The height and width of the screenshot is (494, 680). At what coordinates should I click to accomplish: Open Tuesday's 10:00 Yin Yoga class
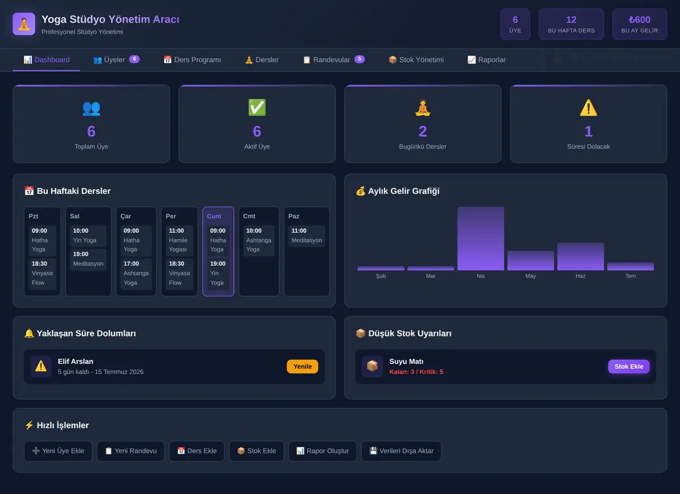coord(88,236)
